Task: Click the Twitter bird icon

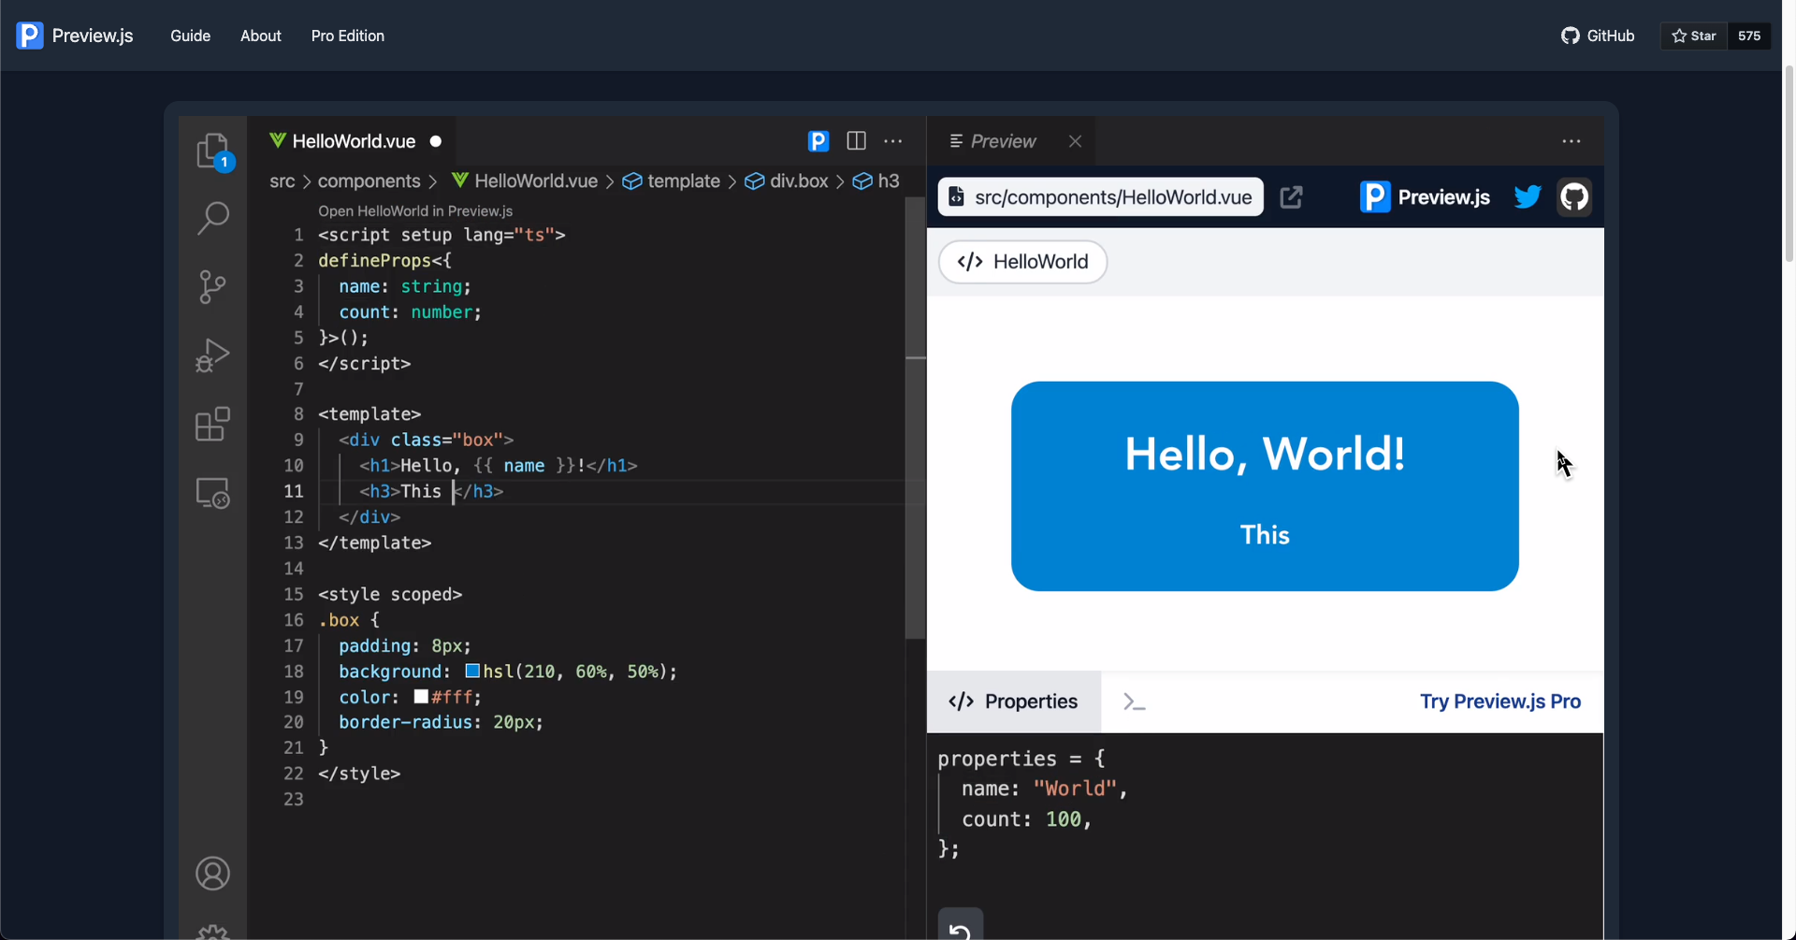Action: 1528,197
